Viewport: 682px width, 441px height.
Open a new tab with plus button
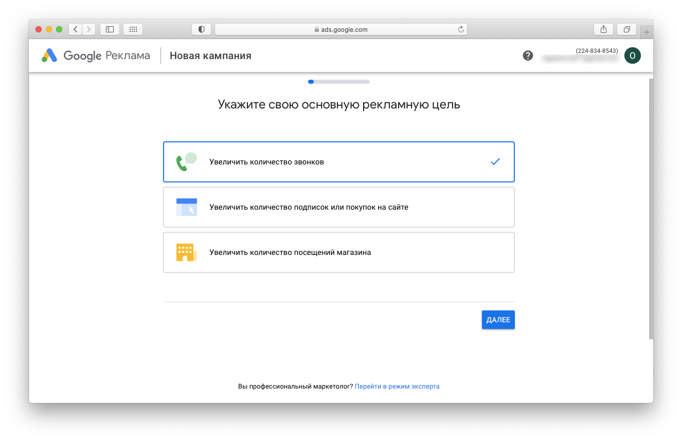click(x=647, y=32)
